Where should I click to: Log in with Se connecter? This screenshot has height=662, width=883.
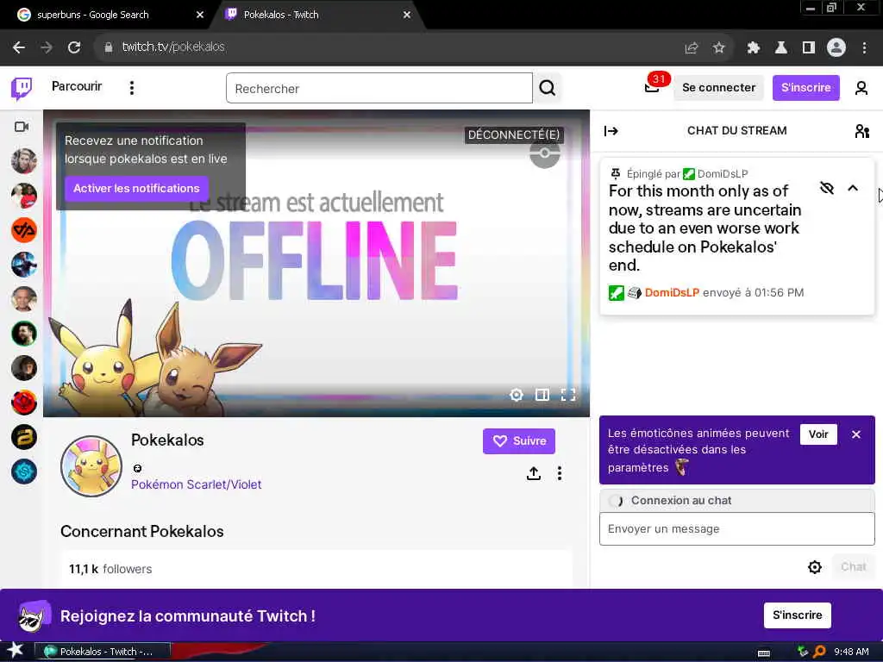coord(718,88)
